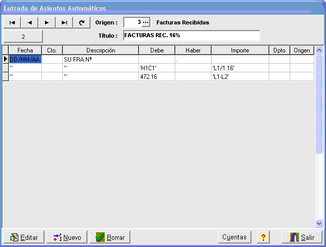Create a new entry with Nuevo
Image resolution: width=326 pixels, height=247 pixels.
point(67,237)
